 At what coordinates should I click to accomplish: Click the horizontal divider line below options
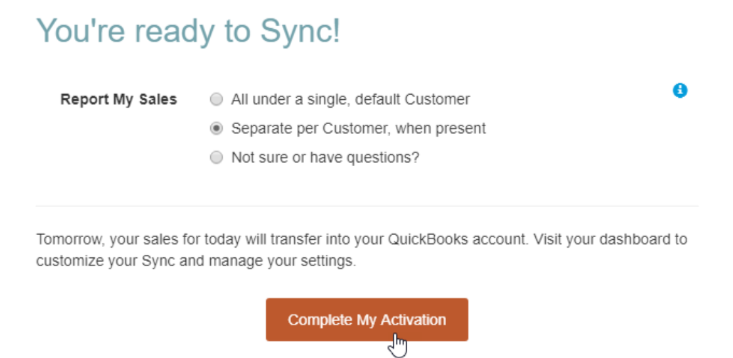(x=367, y=206)
